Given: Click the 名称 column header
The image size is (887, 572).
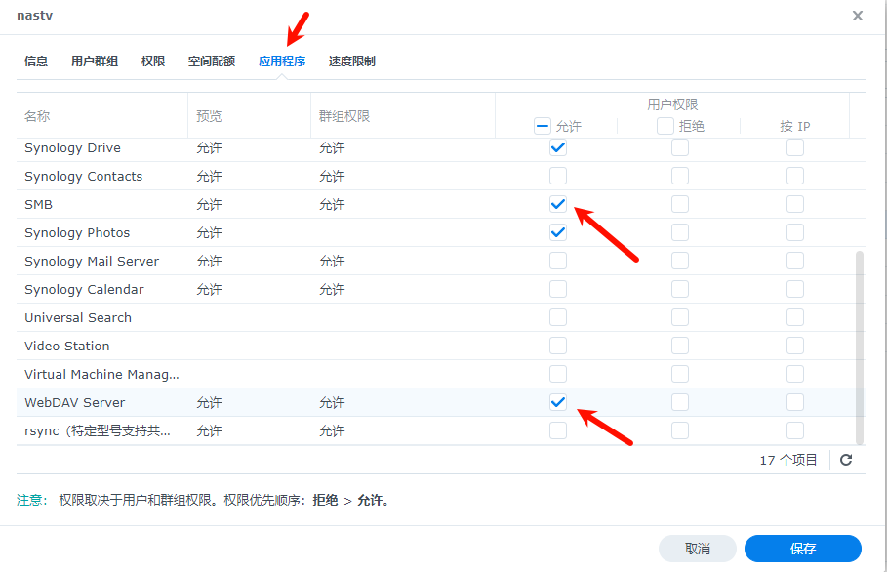Looking at the screenshot, I should pyautogui.click(x=37, y=116).
